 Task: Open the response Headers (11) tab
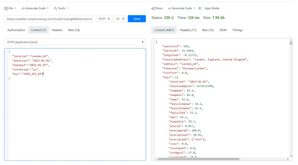point(188,30)
